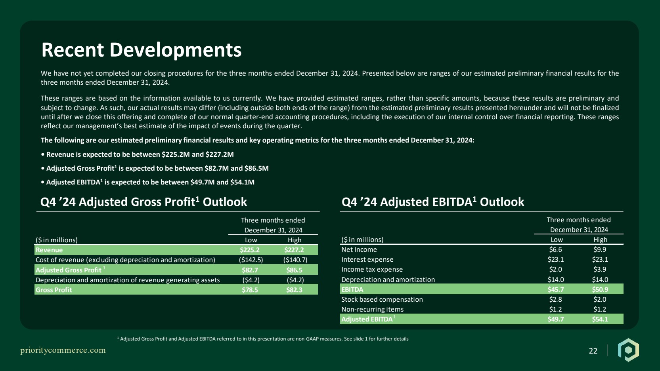Click the bullet stating Revenue expected range
Image resolution: width=660 pixels, height=371 pixels.
tap(137, 154)
